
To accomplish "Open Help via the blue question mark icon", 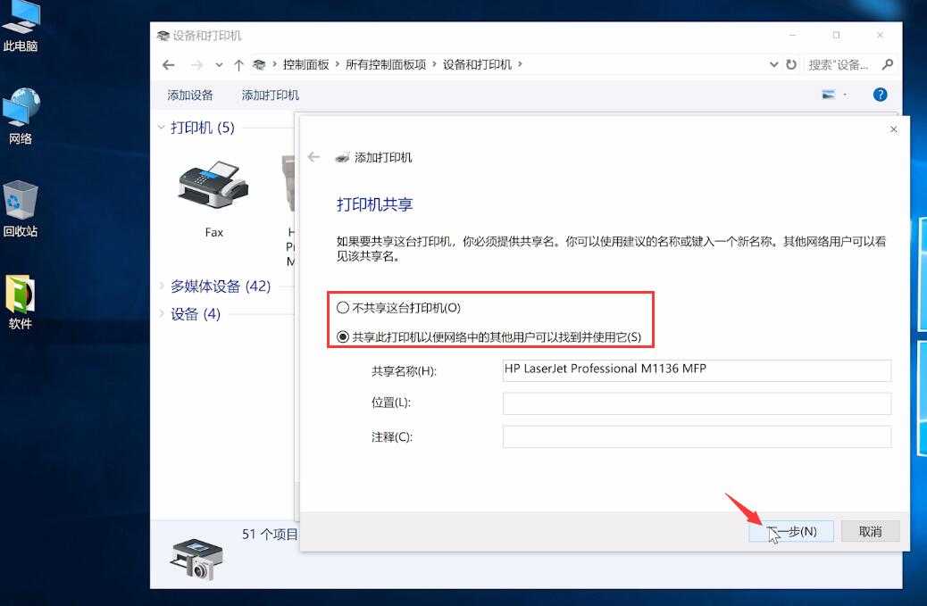I will pyautogui.click(x=880, y=94).
